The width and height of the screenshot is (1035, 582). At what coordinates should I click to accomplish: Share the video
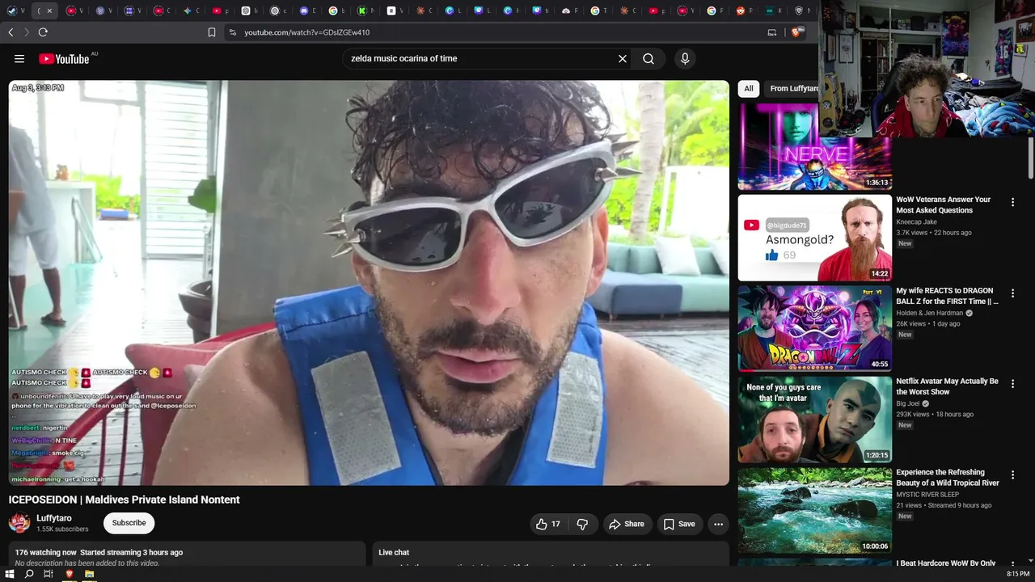point(627,524)
